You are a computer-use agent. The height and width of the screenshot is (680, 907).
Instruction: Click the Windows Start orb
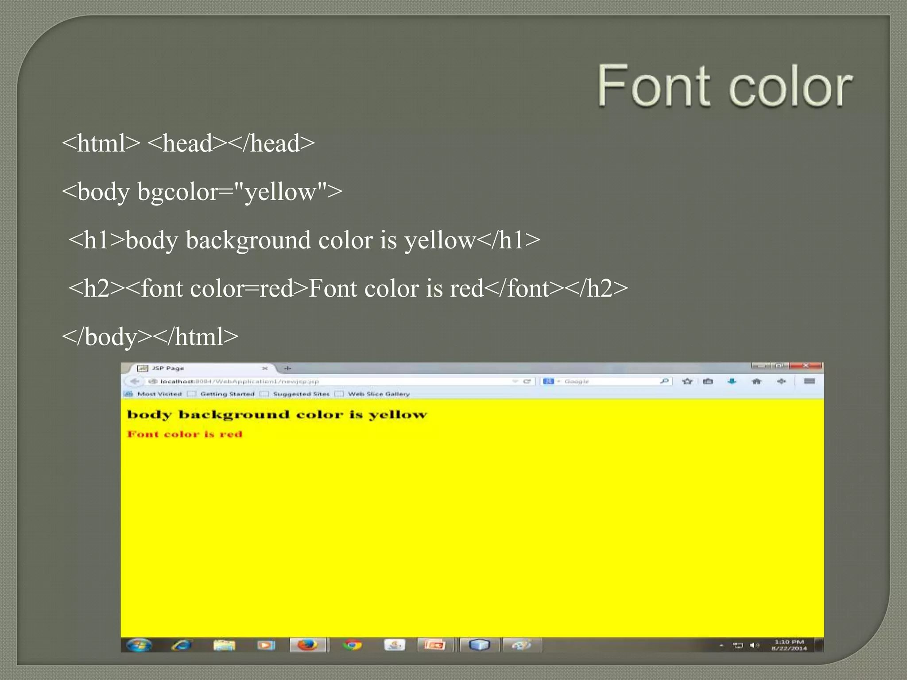(x=139, y=645)
